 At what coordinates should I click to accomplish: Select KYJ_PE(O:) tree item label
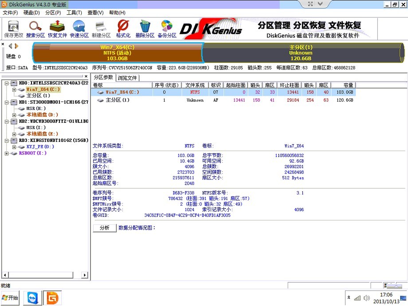click(x=40, y=146)
